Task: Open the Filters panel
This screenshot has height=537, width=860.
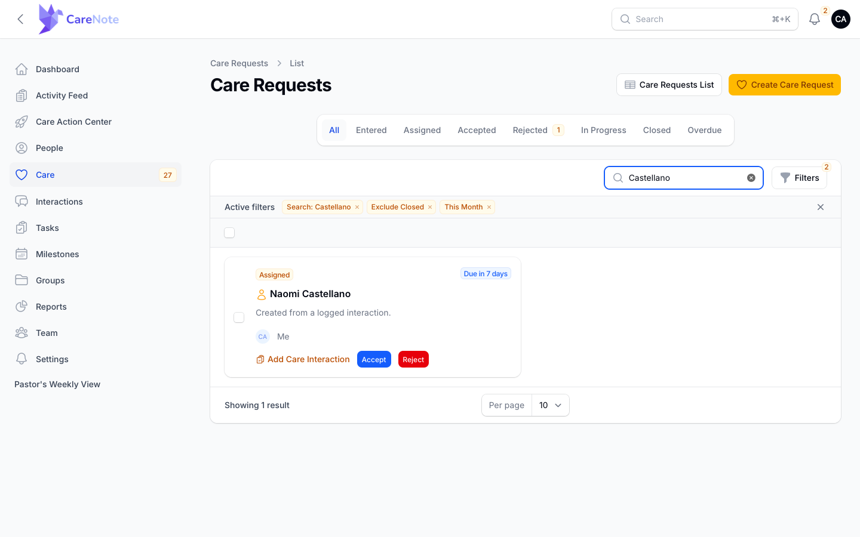Action: 799,178
